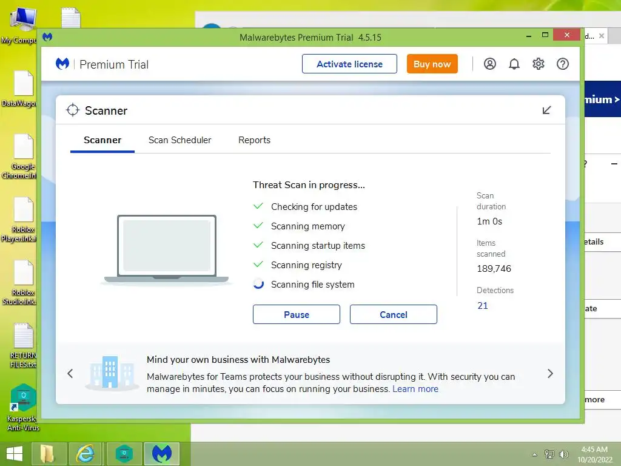Open RETURN FILES.txt on desktop
The width and height of the screenshot is (621, 466).
click(23, 345)
